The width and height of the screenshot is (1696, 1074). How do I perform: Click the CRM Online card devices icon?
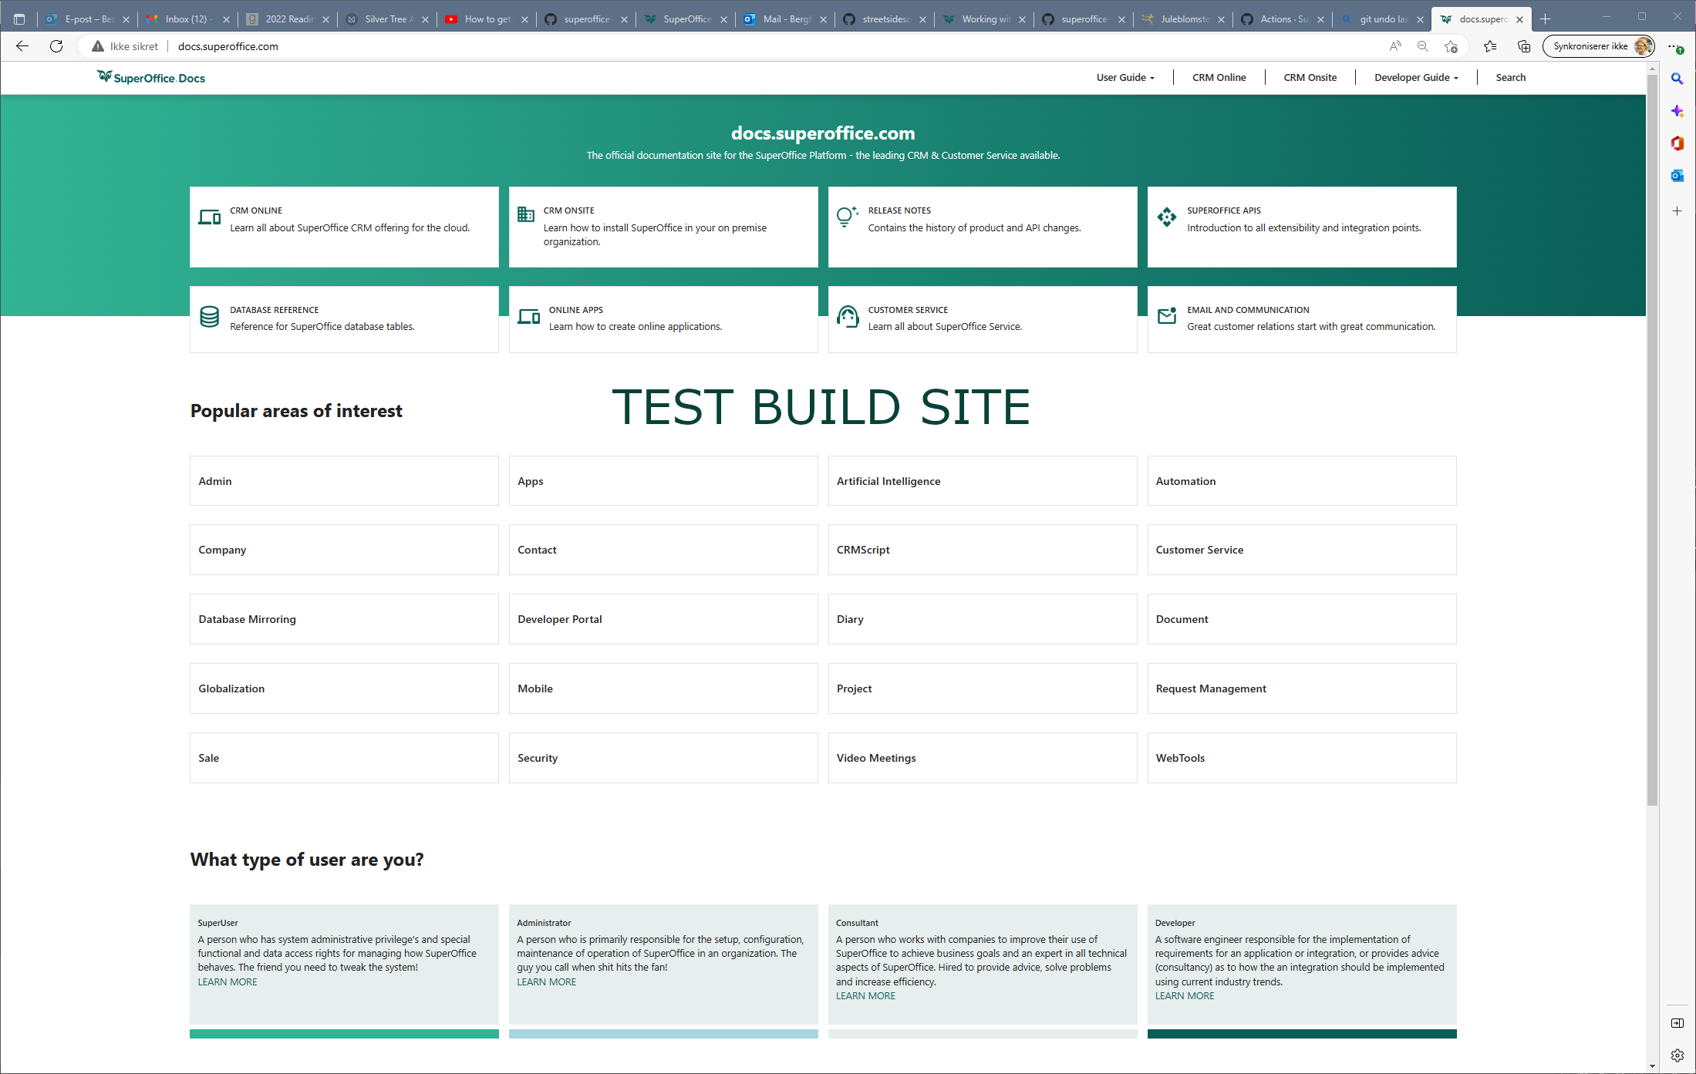[210, 217]
